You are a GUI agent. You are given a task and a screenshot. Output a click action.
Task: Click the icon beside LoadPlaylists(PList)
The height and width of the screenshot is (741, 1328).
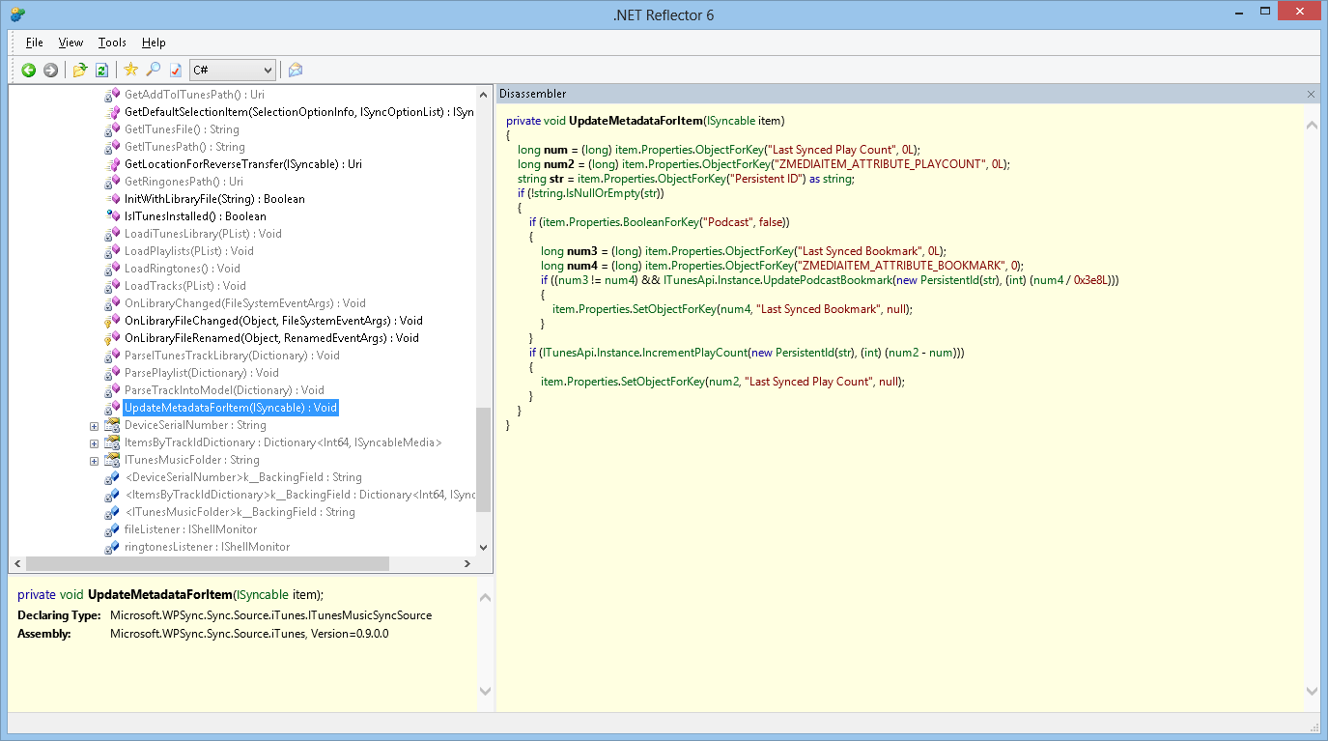click(x=112, y=251)
